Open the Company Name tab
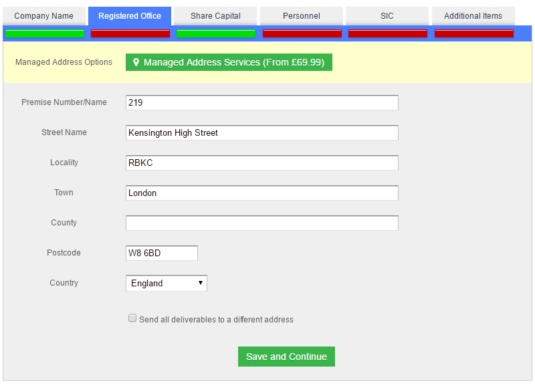535x388 pixels. coord(44,16)
